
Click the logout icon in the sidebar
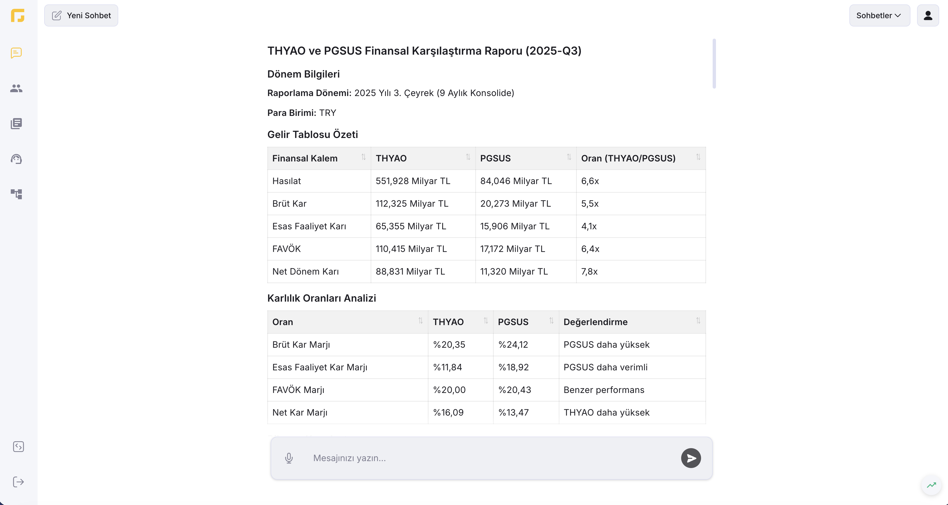[x=19, y=482]
